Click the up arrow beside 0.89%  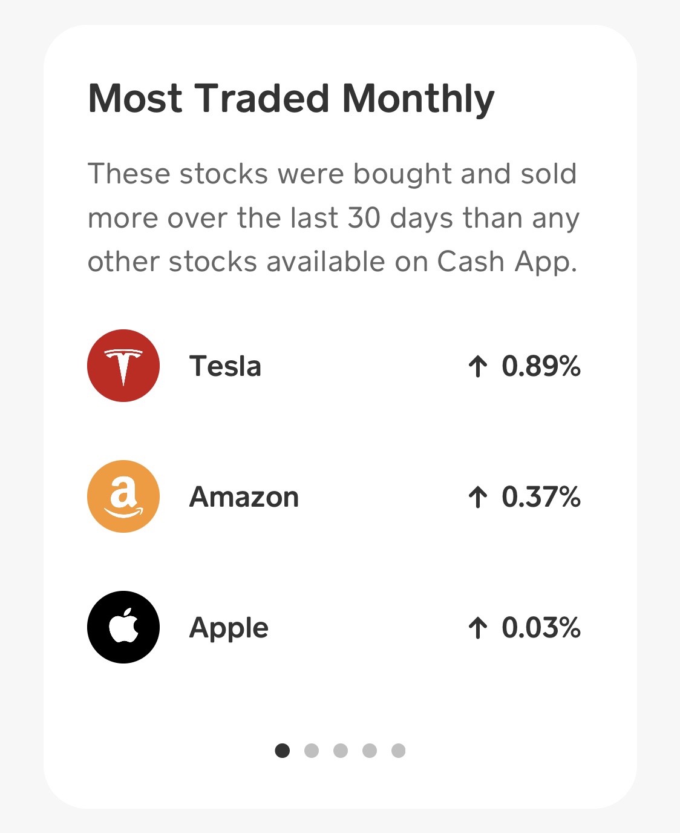477,366
